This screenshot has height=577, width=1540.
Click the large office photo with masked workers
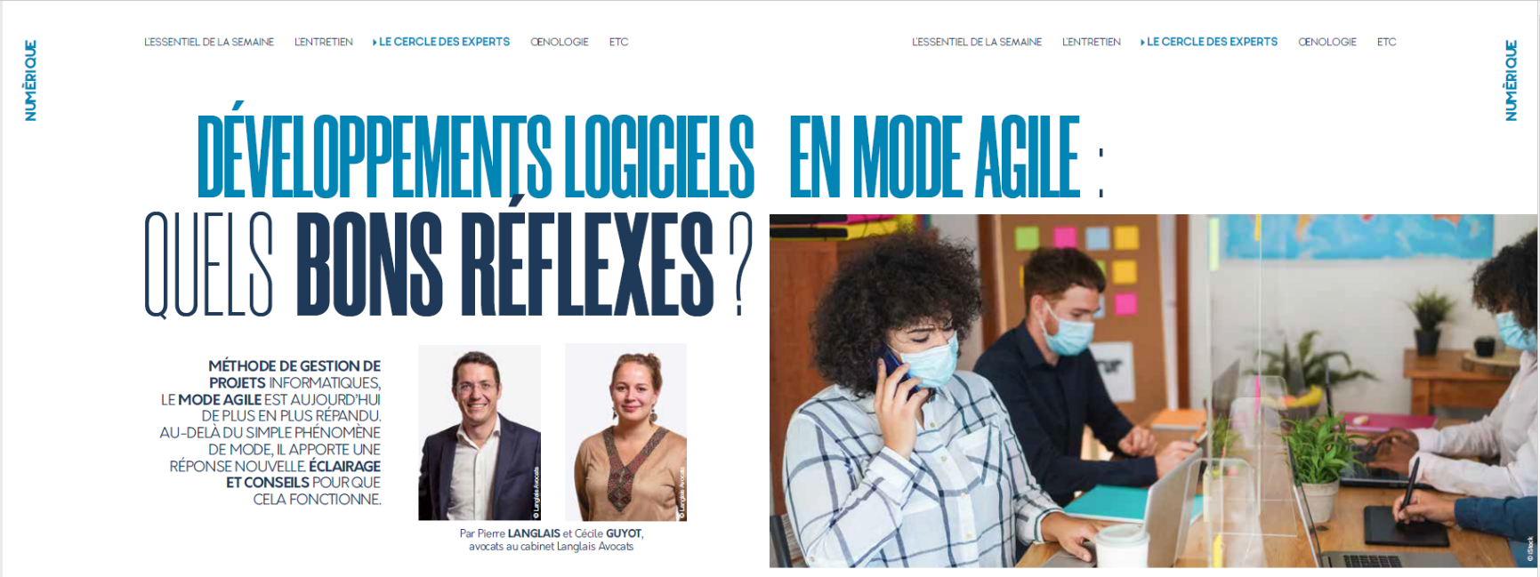tap(1154, 391)
